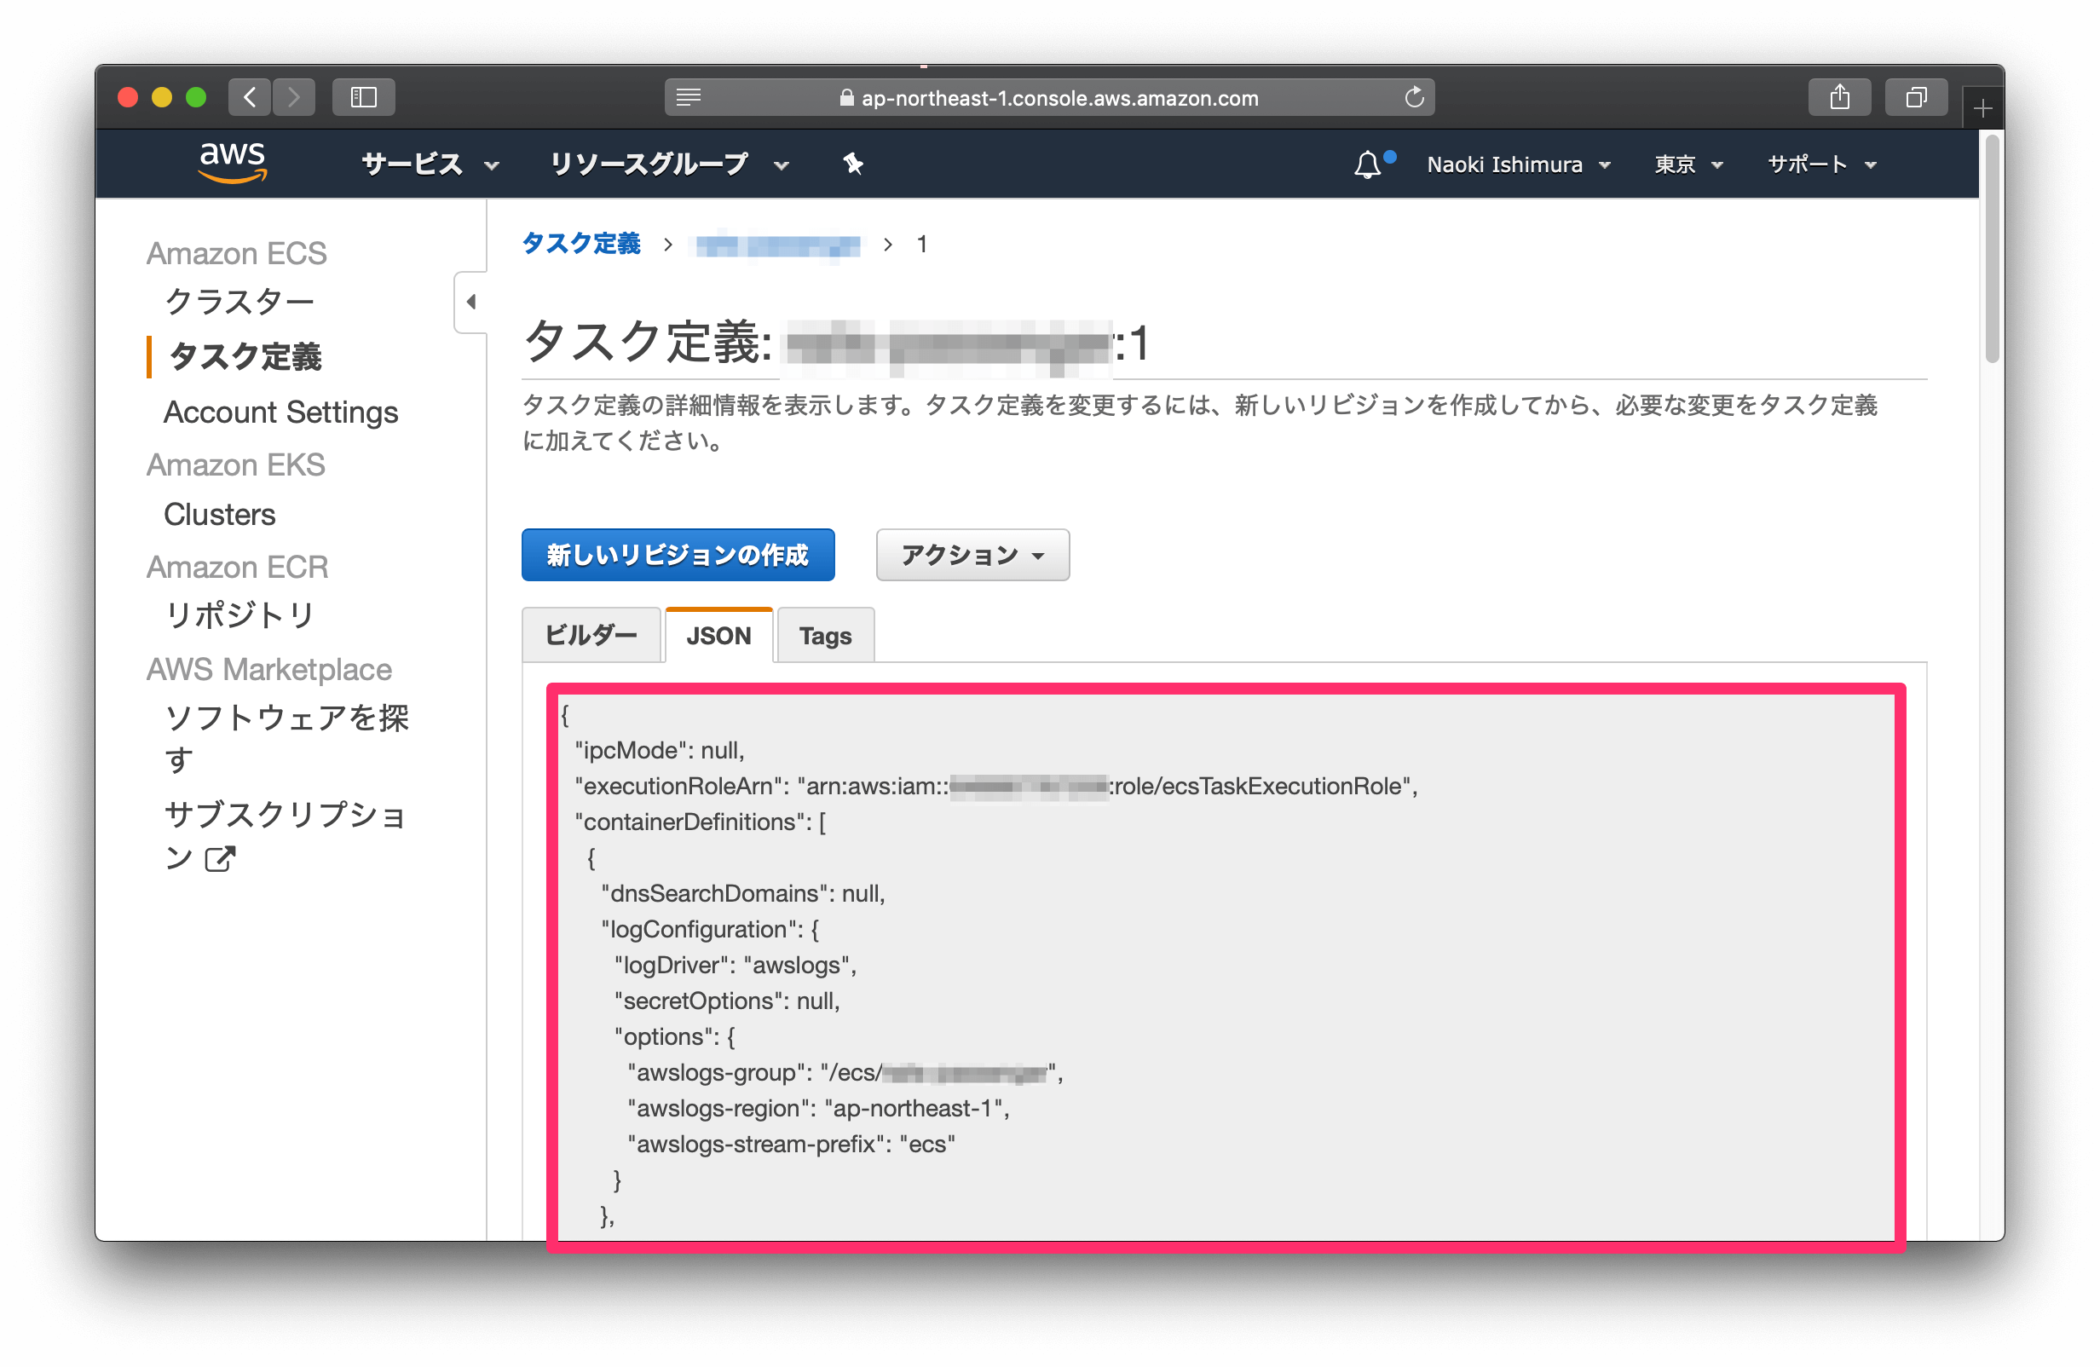Toggle the Safari sidebar icon
The width and height of the screenshot is (2100, 1367).
tap(363, 97)
